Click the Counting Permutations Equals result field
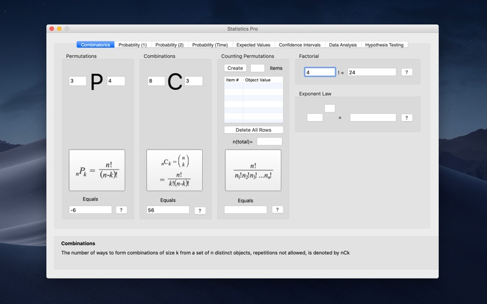Viewport: 487px width, 304px height. (245, 210)
